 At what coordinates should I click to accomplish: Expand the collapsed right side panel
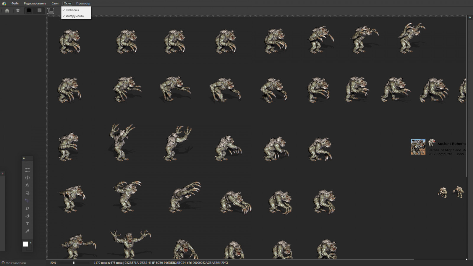tap(470, 17)
